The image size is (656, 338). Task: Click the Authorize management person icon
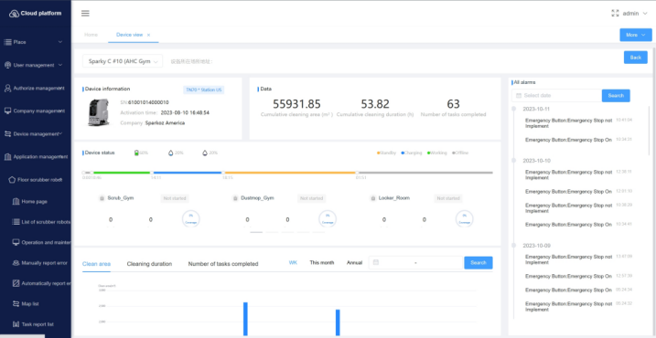7,89
